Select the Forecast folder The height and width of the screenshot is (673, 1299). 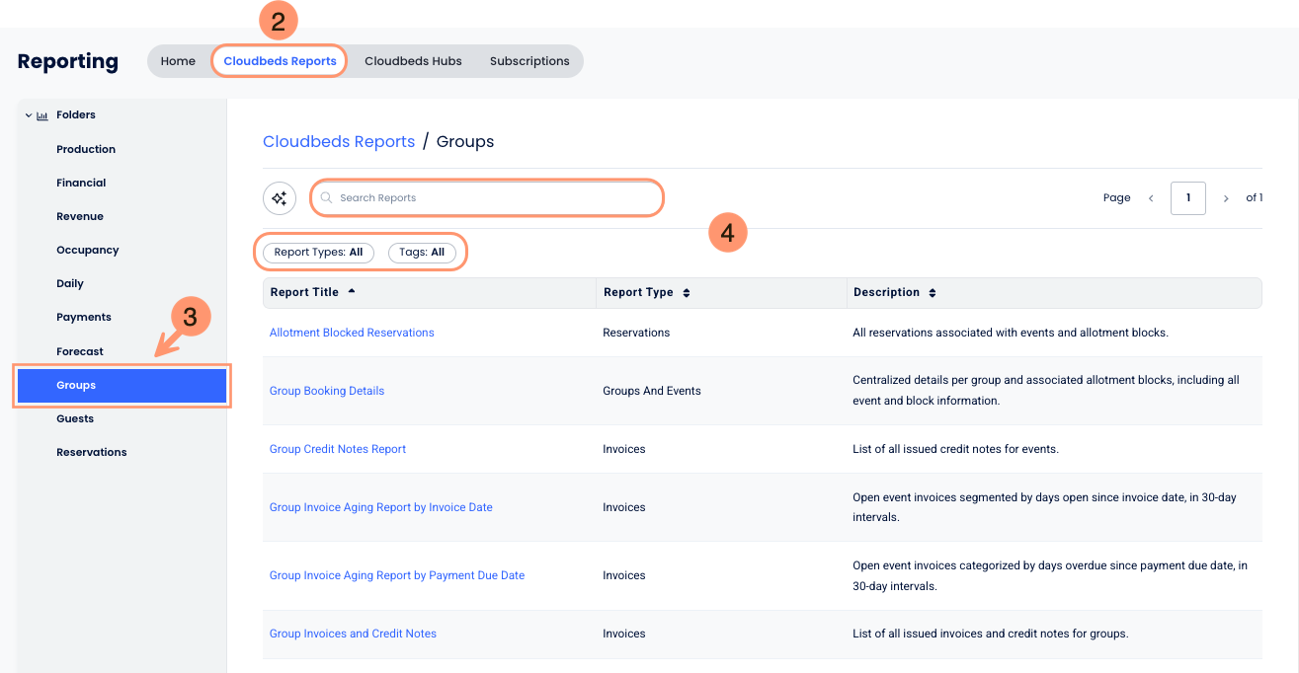[x=80, y=351]
